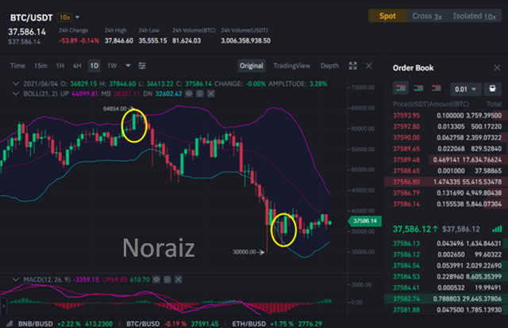Show sell orders only view
This screenshot has height=328, width=508.
tap(436, 88)
